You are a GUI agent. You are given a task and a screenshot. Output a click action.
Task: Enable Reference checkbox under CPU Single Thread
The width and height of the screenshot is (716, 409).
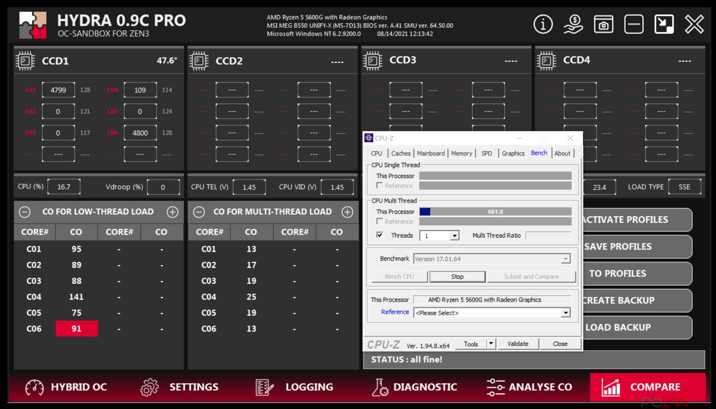[380, 185]
